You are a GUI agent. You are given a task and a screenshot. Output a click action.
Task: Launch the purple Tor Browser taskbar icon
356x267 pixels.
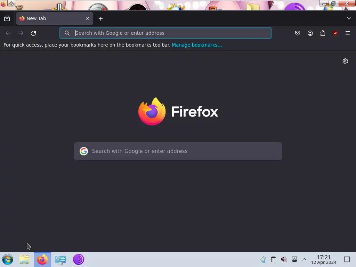(79, 259)
